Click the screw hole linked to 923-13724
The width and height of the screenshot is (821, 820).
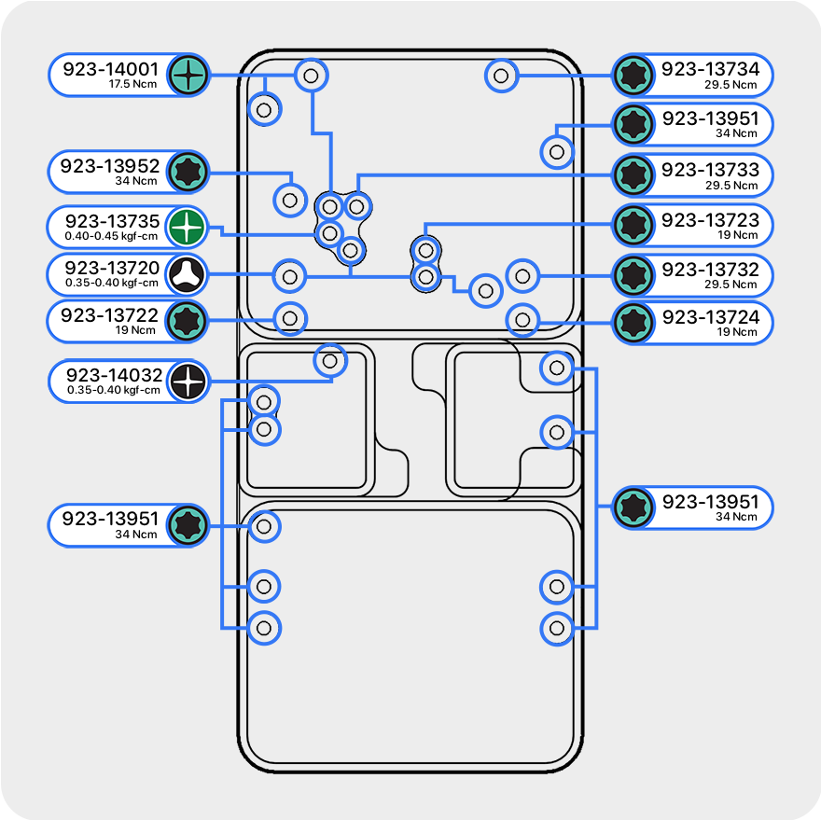click(522, 320)
